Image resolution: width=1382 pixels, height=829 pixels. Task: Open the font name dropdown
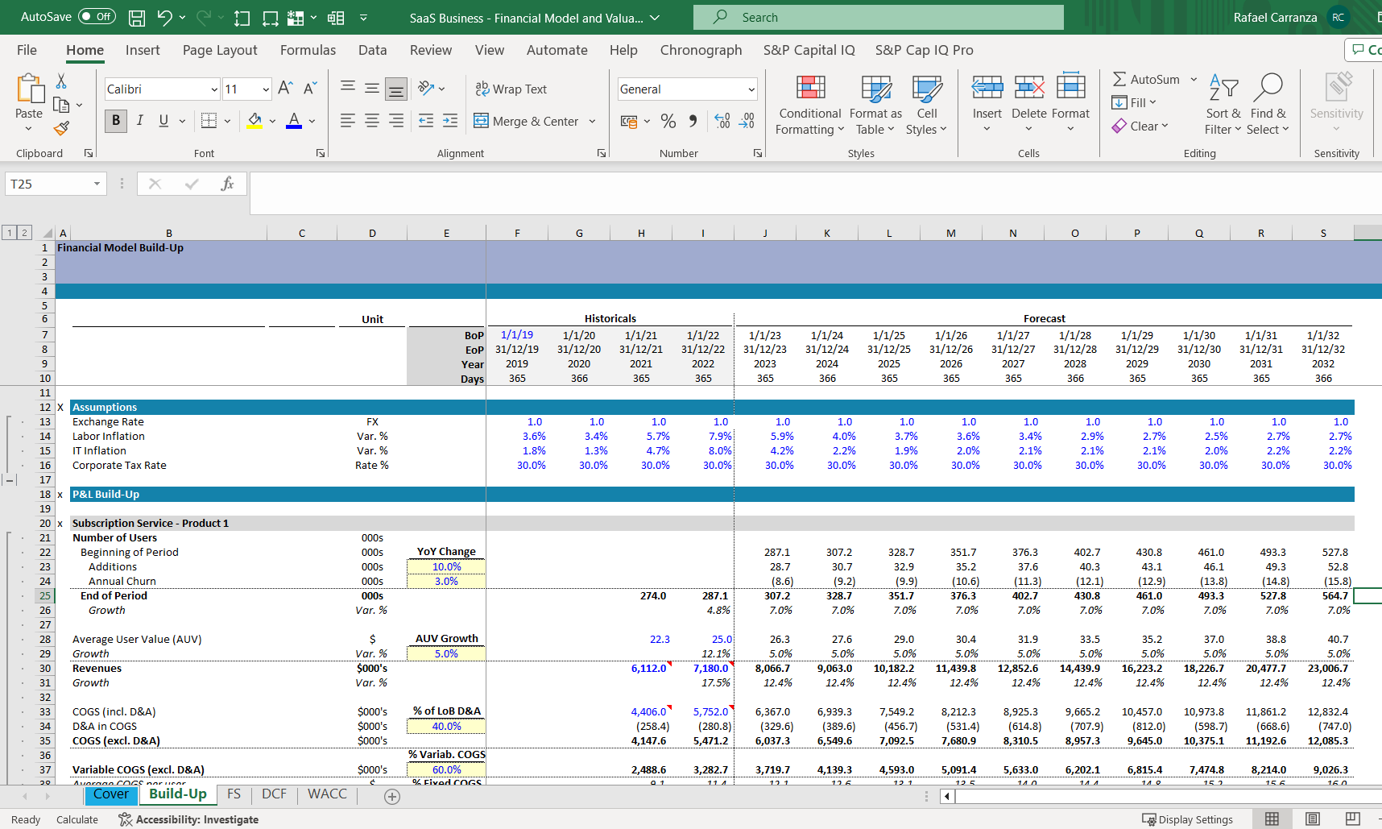(214, 89)
